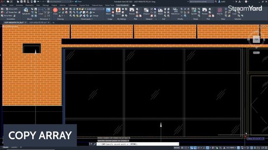
Task: Expand the Home Layers panel
Action: coord(87,19)
